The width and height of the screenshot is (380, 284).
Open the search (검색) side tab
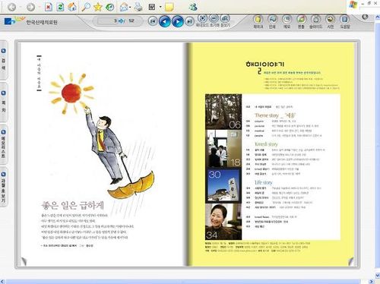coord(3,60)
